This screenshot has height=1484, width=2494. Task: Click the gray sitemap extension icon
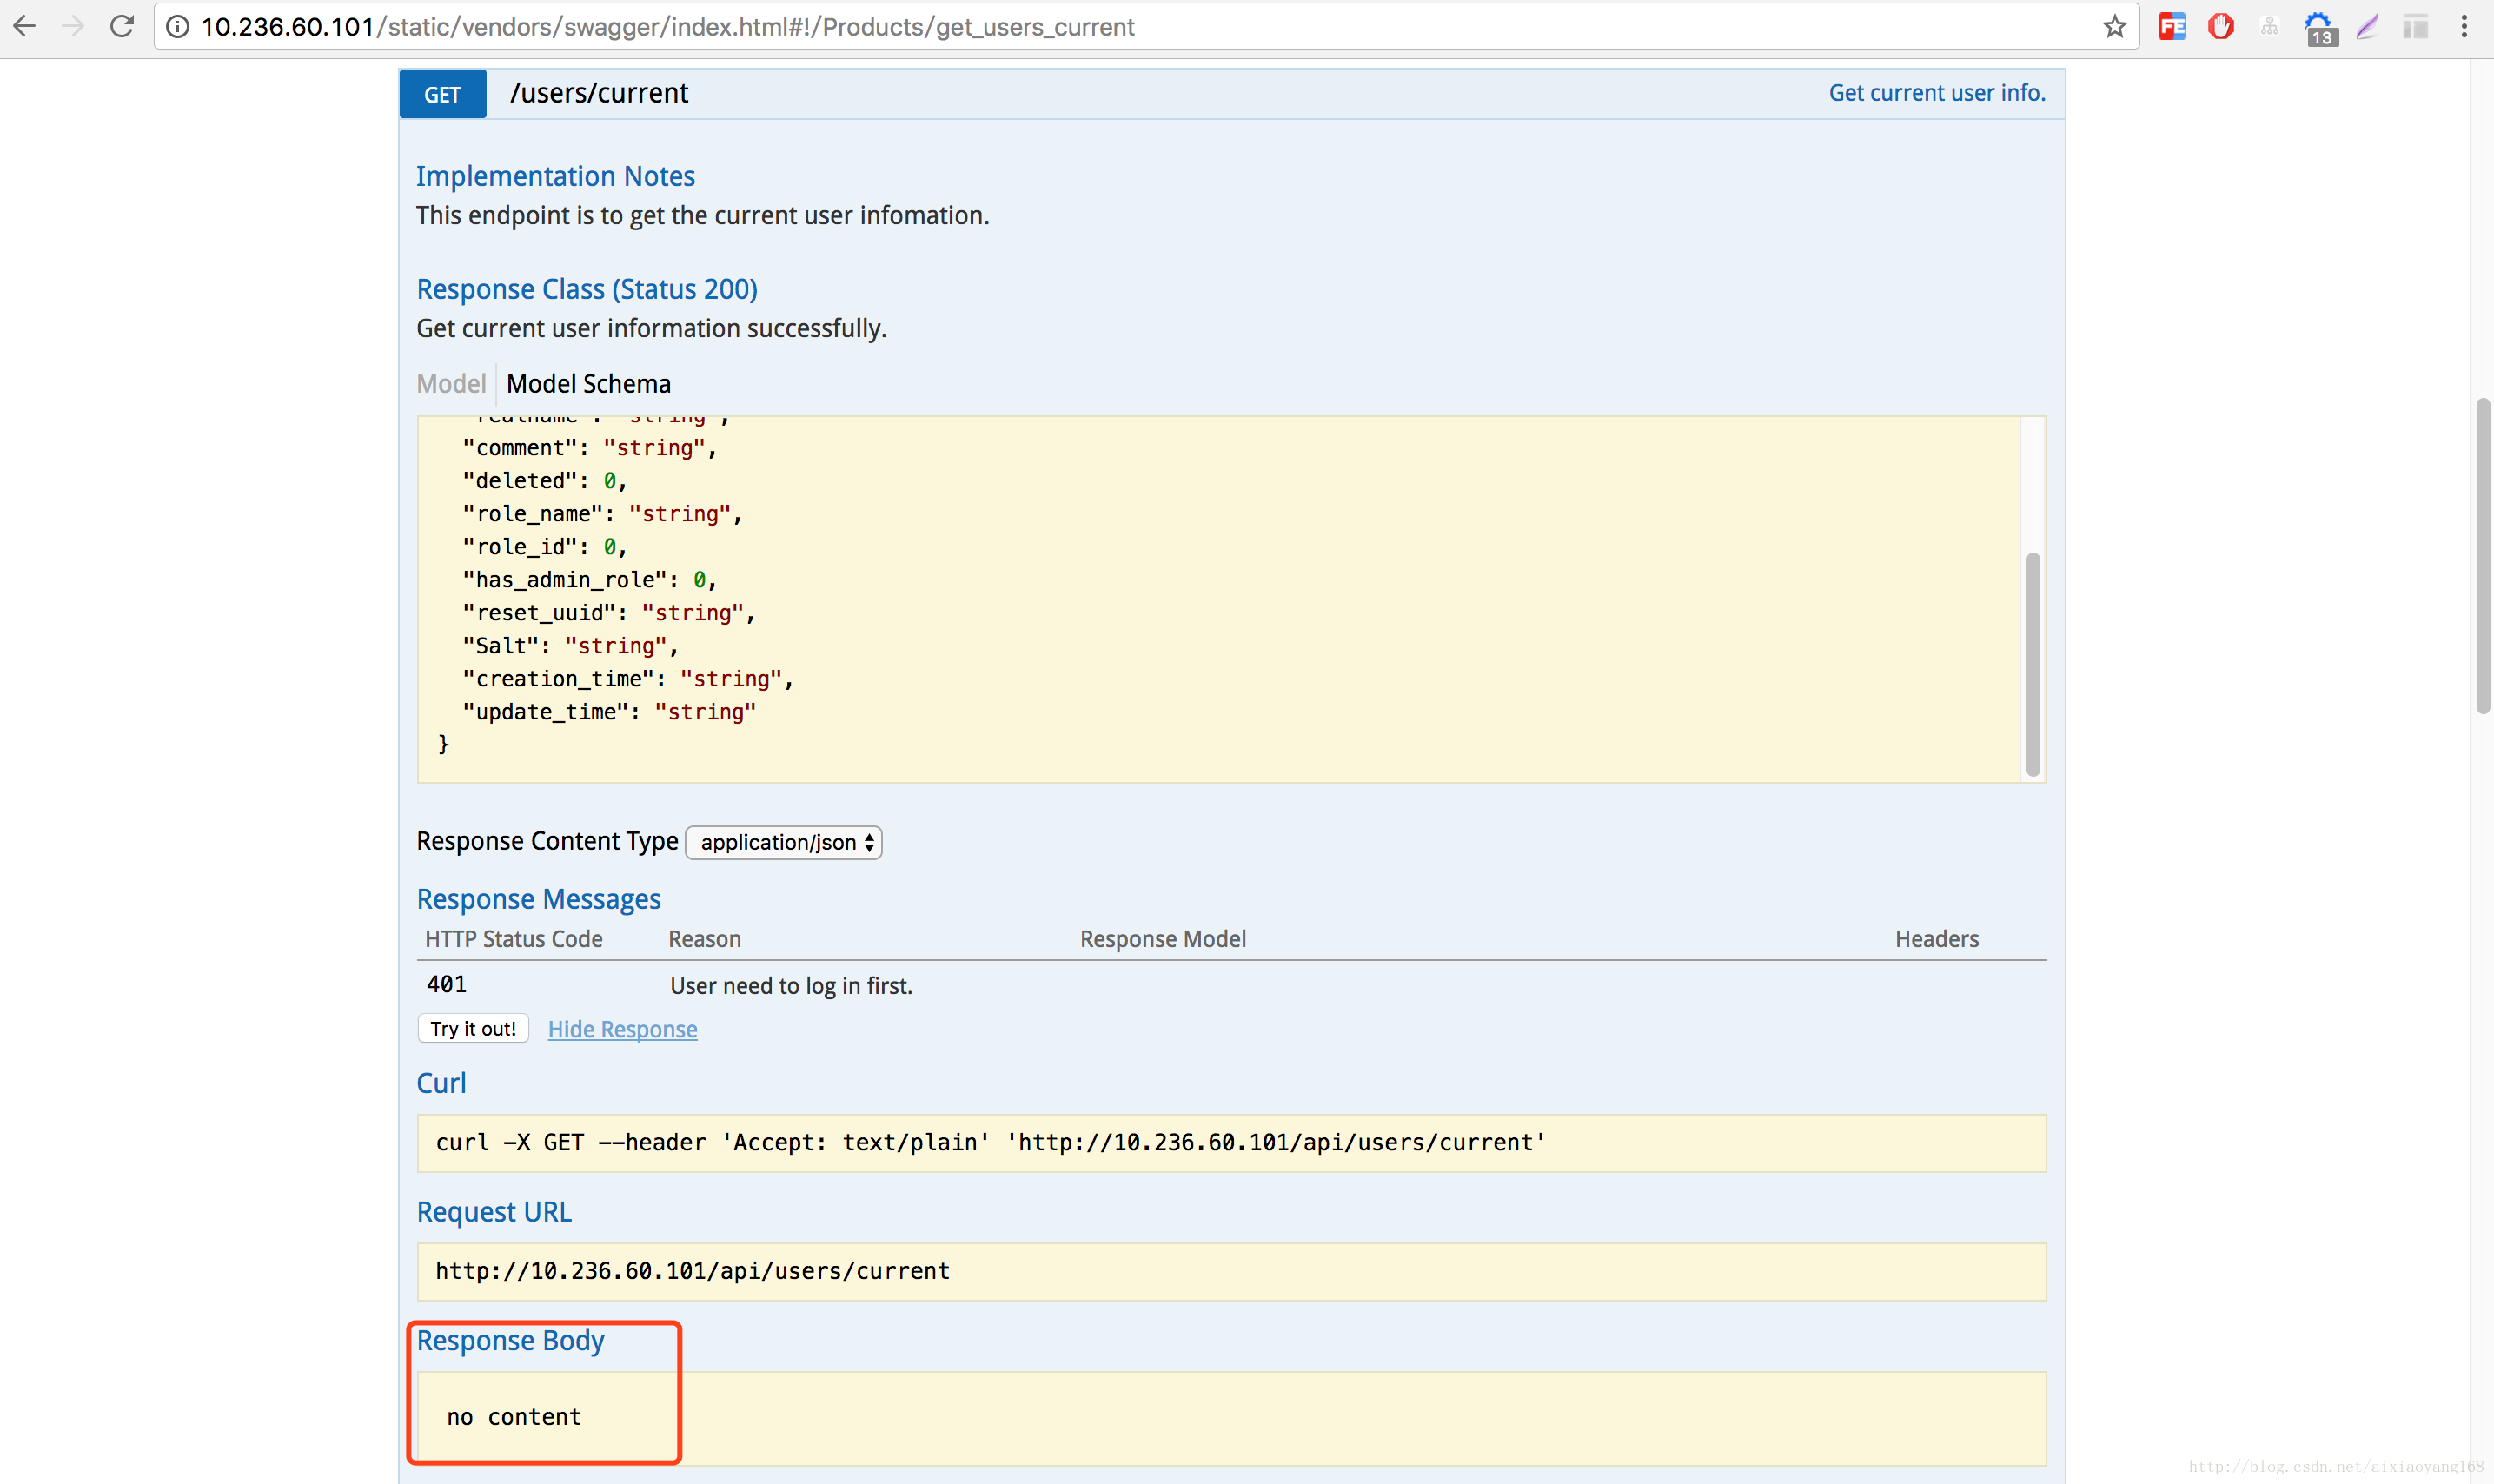click(2270, 27)
